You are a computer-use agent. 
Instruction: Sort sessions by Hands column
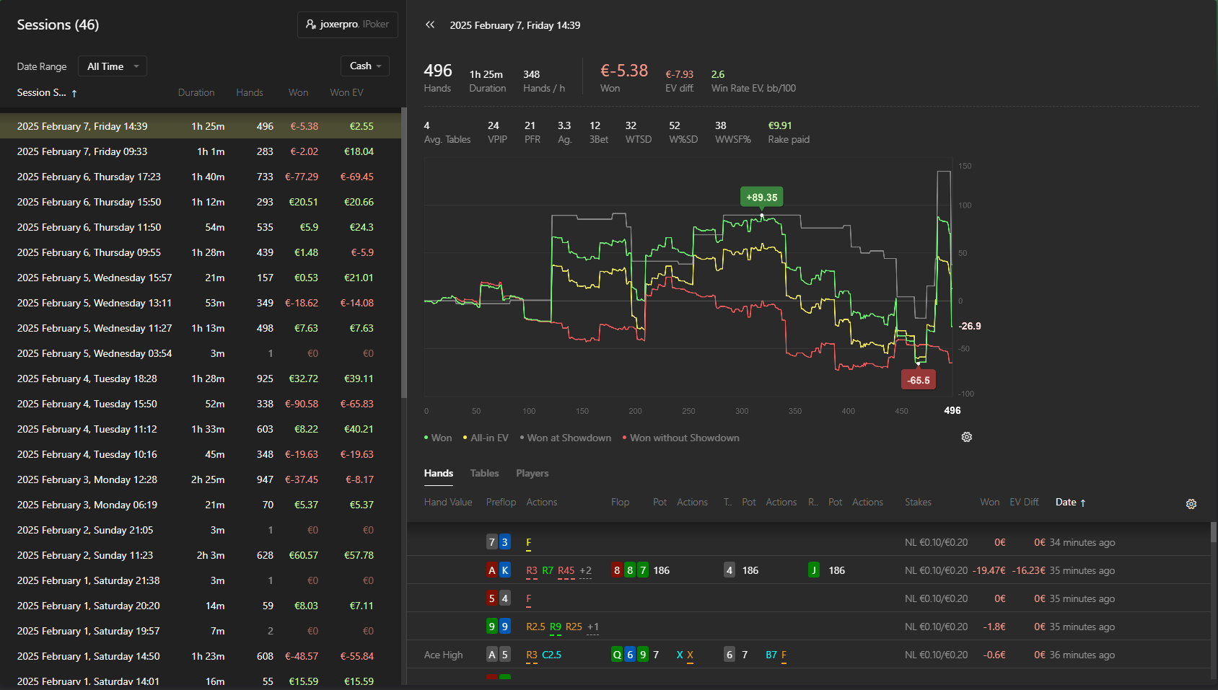[x=250, y=92]
